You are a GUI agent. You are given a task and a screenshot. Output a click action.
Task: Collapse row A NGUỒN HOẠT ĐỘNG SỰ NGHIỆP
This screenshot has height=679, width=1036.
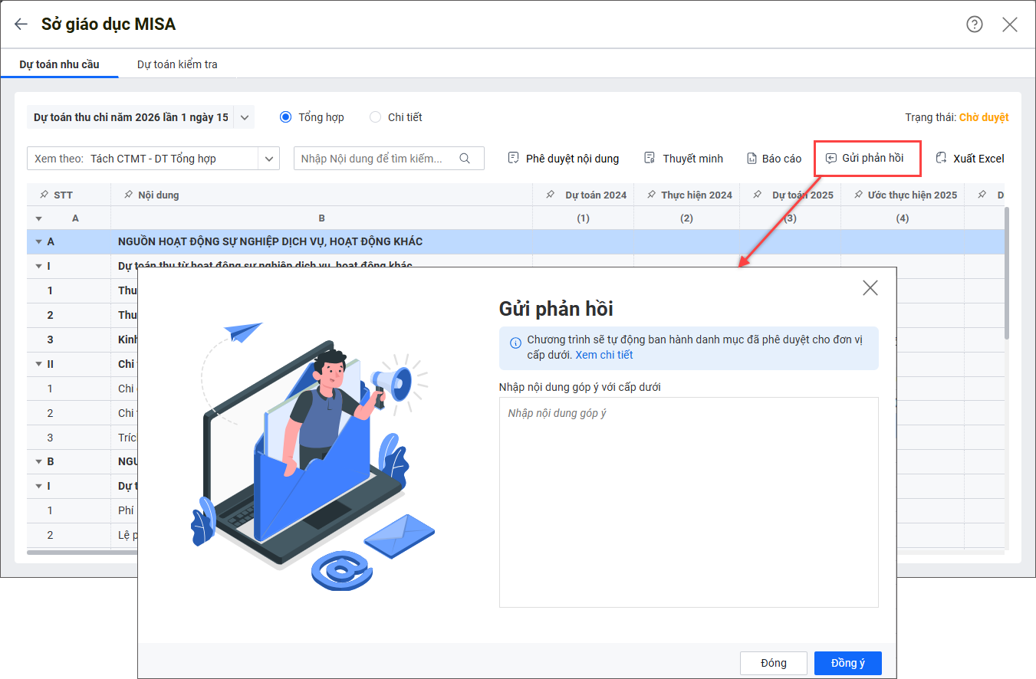[x=38, y=242]
